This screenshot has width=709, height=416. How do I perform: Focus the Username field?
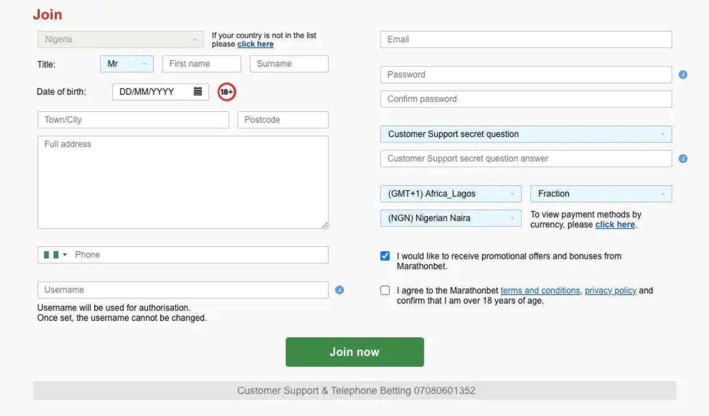click(183, 290)
